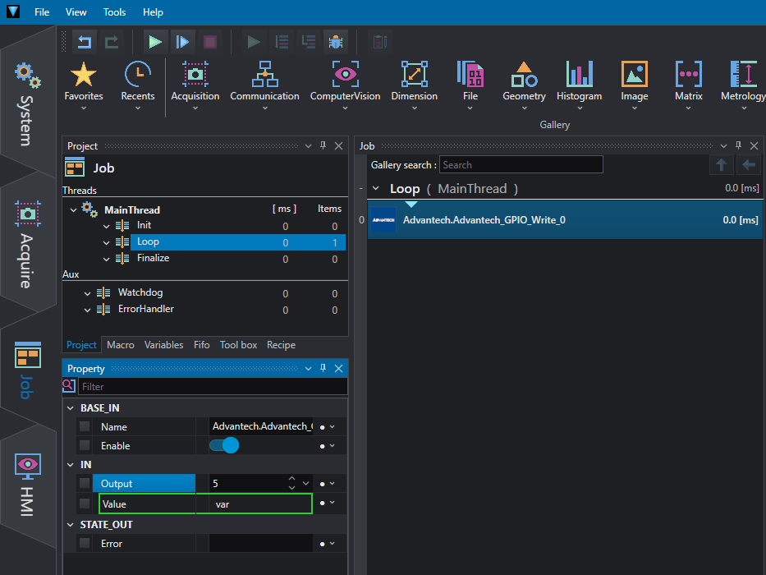Click the Debug bug icon in the toolbar

(x=335, y=41)
